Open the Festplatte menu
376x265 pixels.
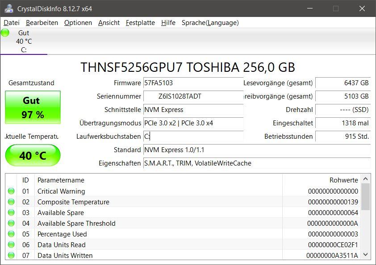(140, 23)
